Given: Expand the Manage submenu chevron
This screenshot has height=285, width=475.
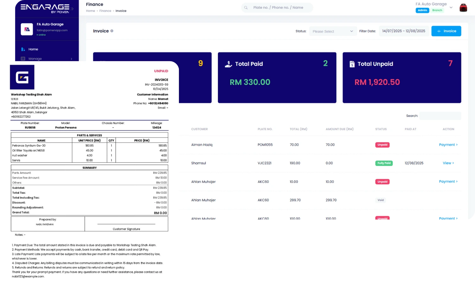Looking at the screenshot, I should pyautogui.click(x=71, y=59).
